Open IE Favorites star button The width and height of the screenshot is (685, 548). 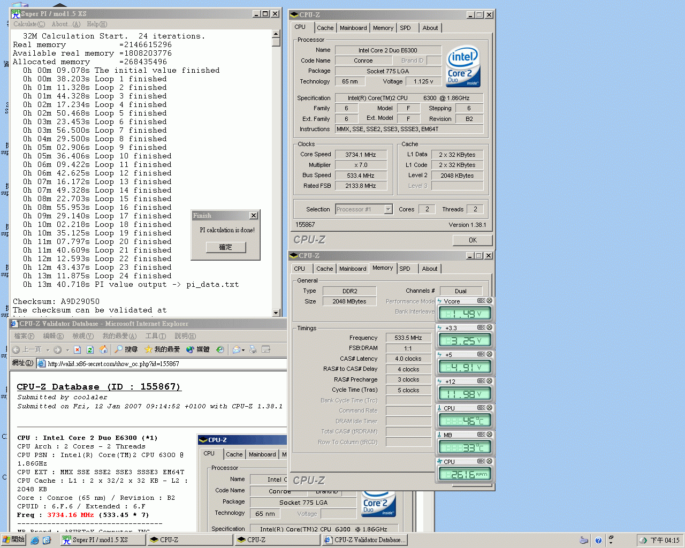pos(162,349)
